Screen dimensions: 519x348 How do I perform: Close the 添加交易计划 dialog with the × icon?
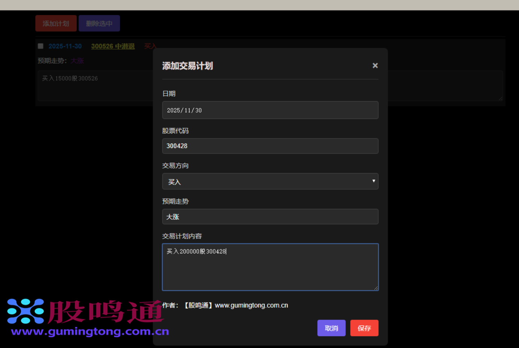point(375,65)
